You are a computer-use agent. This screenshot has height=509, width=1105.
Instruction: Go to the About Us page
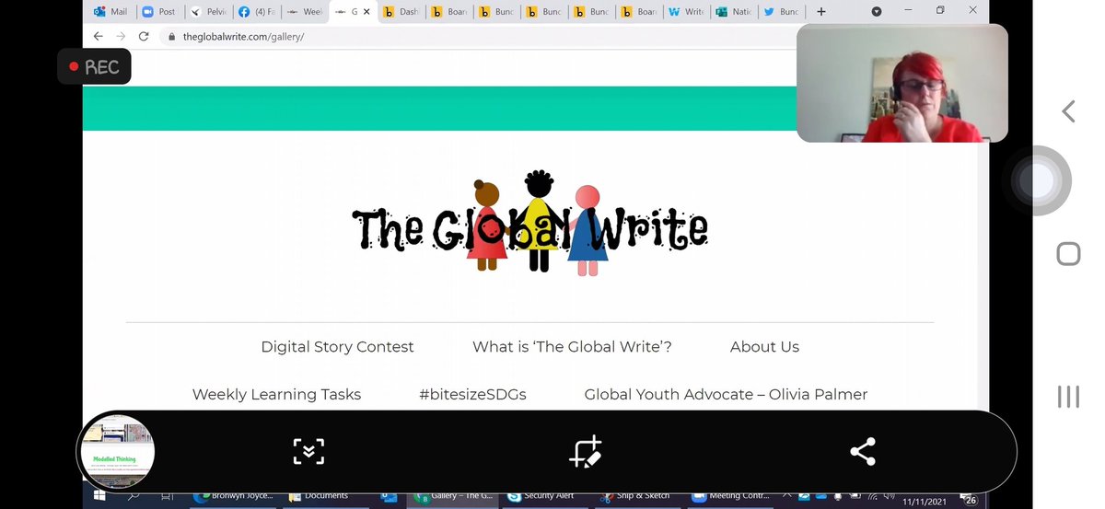coord(764,347)
